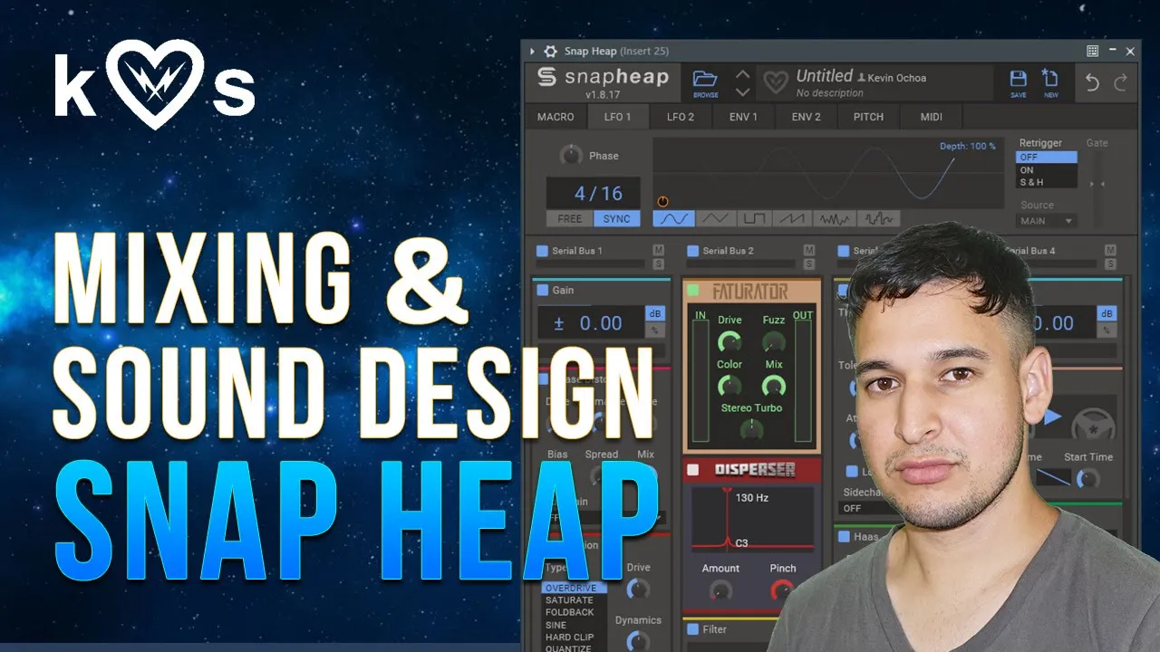This screenshot has height=652, width=1160.
Task: Click the dB unit button in Serial Bus 1 Gain
Action: pos(653,314)
